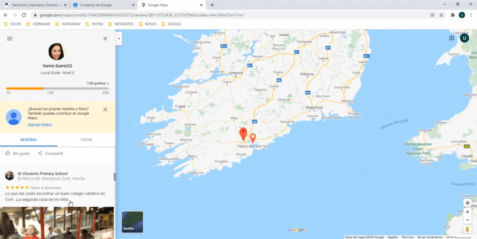Open the Chrome three-dot menu

470,15
